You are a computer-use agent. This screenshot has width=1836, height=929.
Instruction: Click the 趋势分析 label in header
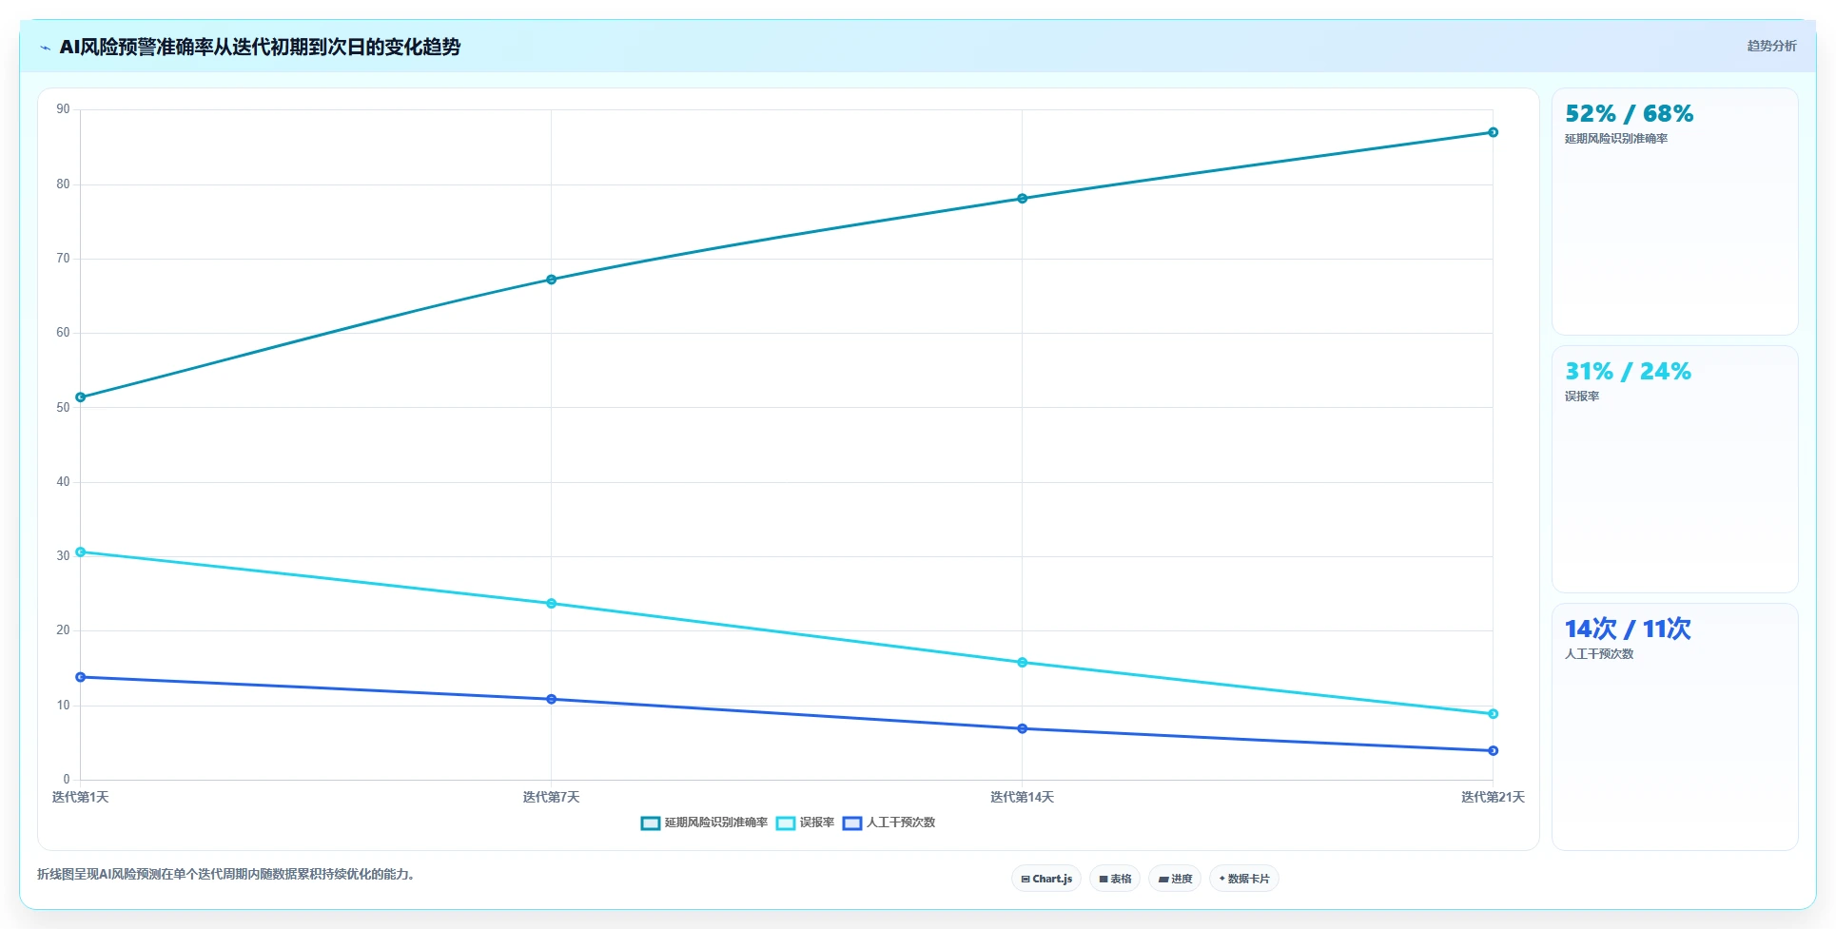coord(1771,46)
